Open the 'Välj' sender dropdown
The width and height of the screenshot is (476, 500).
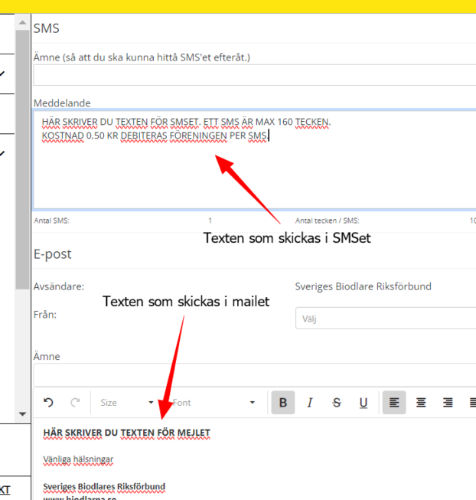(x=385, y=318)
